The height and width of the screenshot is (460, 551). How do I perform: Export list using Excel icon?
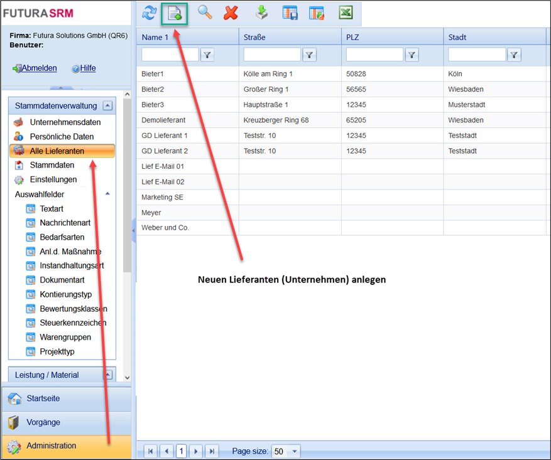click(x=346, y=13)
